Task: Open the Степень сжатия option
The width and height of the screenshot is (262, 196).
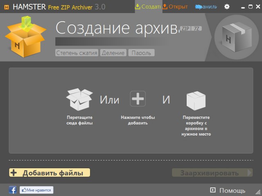Action: 77,53
